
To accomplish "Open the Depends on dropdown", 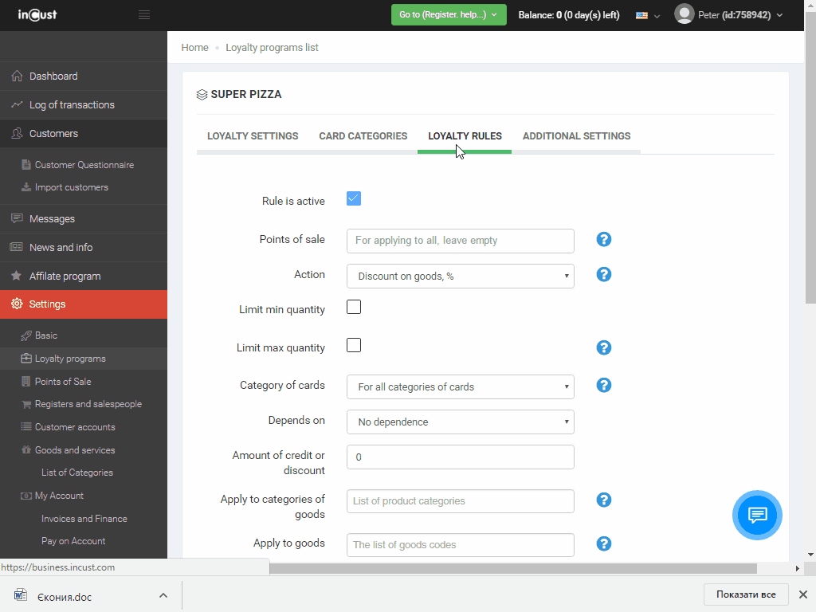I will [x=460, y=422].
